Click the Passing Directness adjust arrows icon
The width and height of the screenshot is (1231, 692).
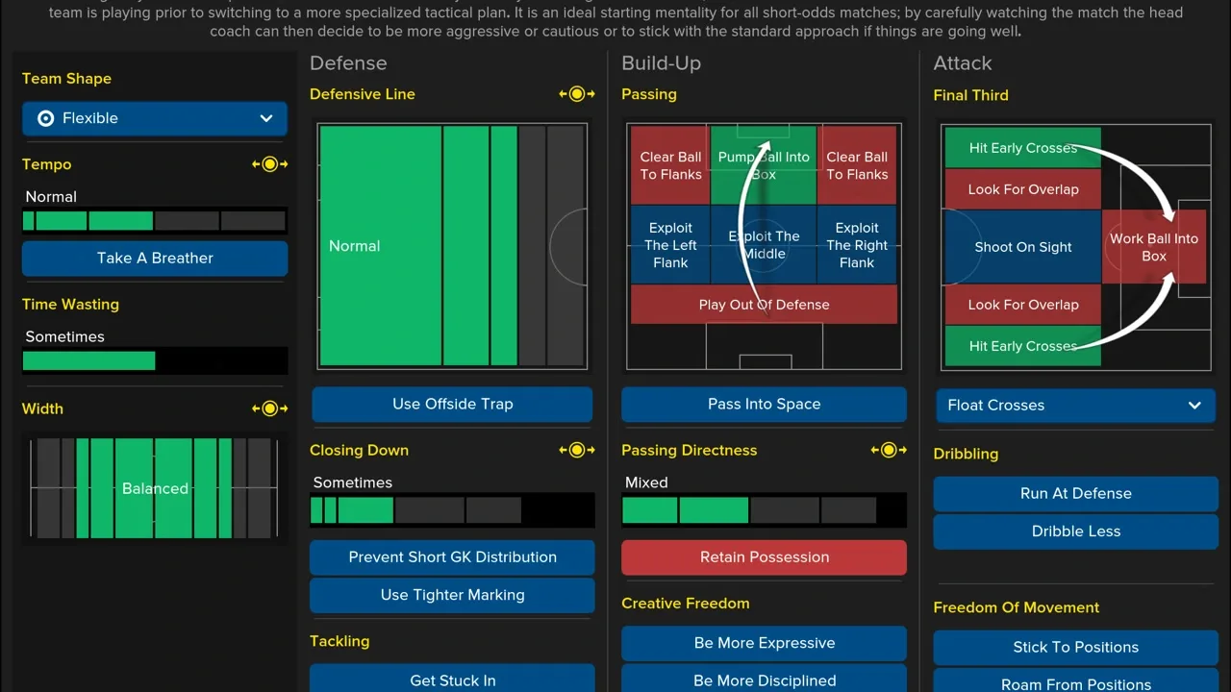coord(889,450)
